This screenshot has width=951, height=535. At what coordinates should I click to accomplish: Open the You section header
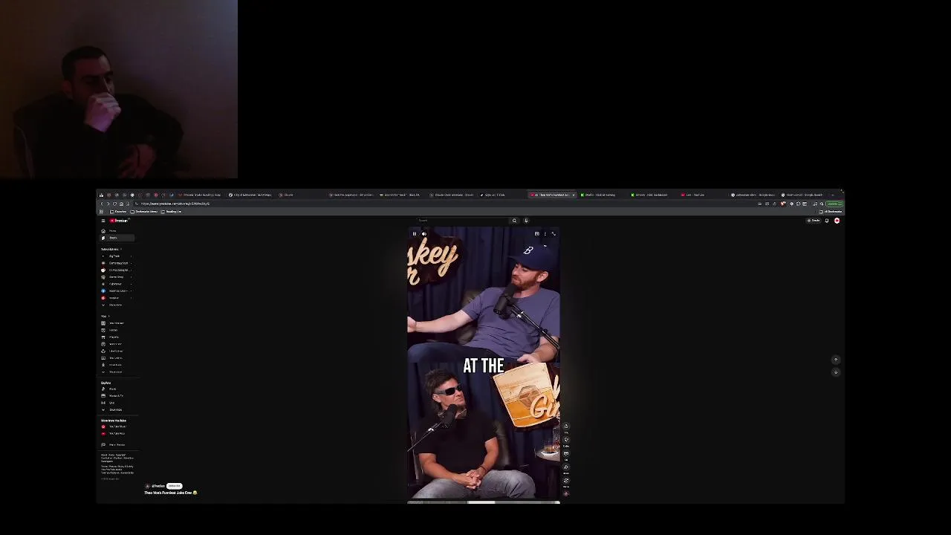pos(105,316)
